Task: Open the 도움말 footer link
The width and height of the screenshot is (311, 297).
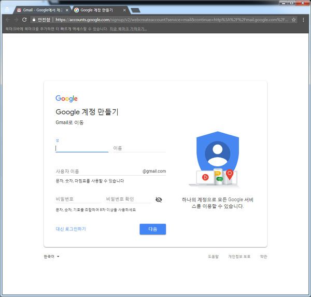Action: pyautogui.click(x=213, y=257)
